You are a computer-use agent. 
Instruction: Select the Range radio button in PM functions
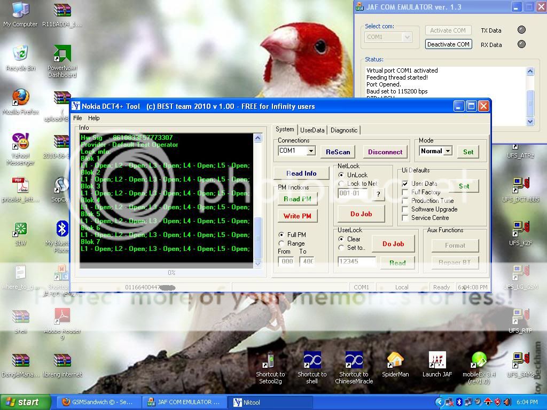[x=282, y=243]
